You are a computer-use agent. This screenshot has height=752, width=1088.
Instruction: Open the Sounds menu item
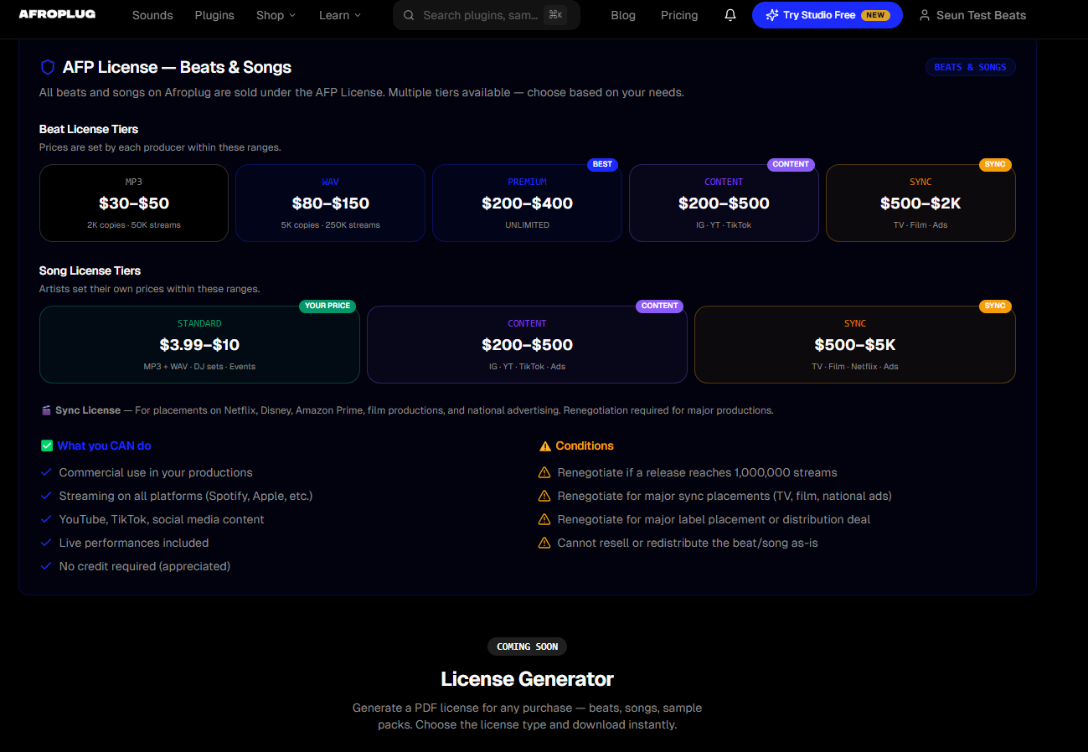(152, 15)
